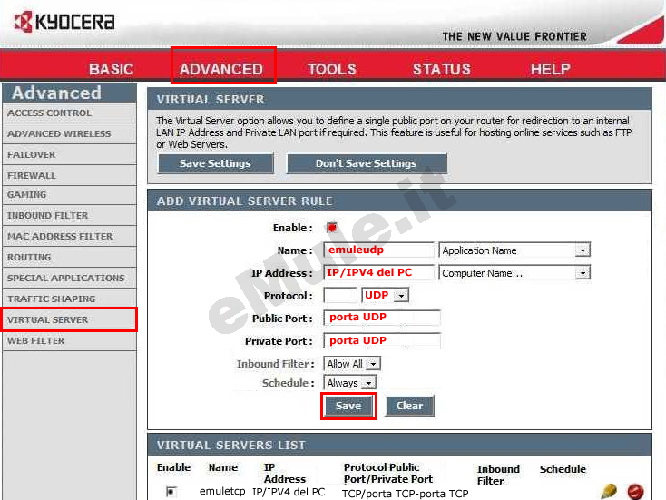The height and width of the screenshot is (500, 666).
Task: Switch to the HELP tab
Action: point(550,69)
